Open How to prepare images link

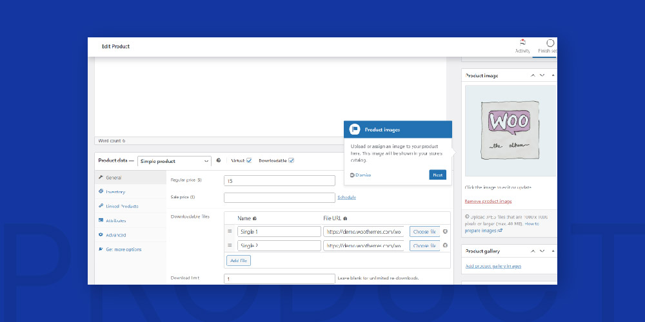[x=502, y=227]
